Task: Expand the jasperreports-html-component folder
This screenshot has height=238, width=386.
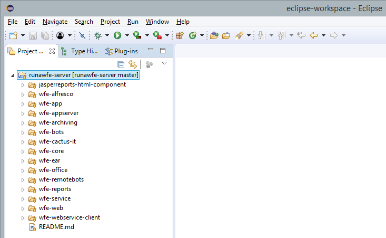Action: [23, 85]
